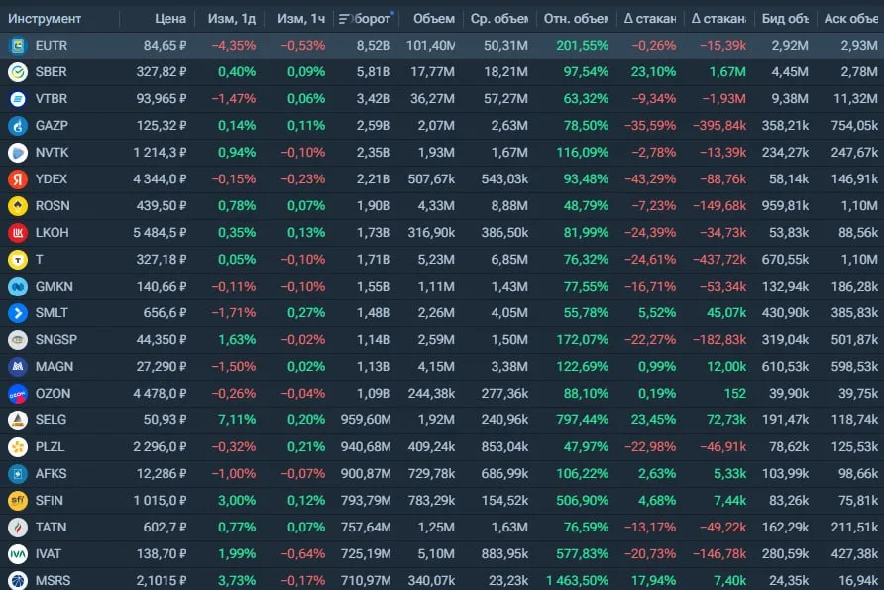The width and height of the screenshot is (884, 590).
Task: Select the LKOH ticker name
Action: (52, 233)
